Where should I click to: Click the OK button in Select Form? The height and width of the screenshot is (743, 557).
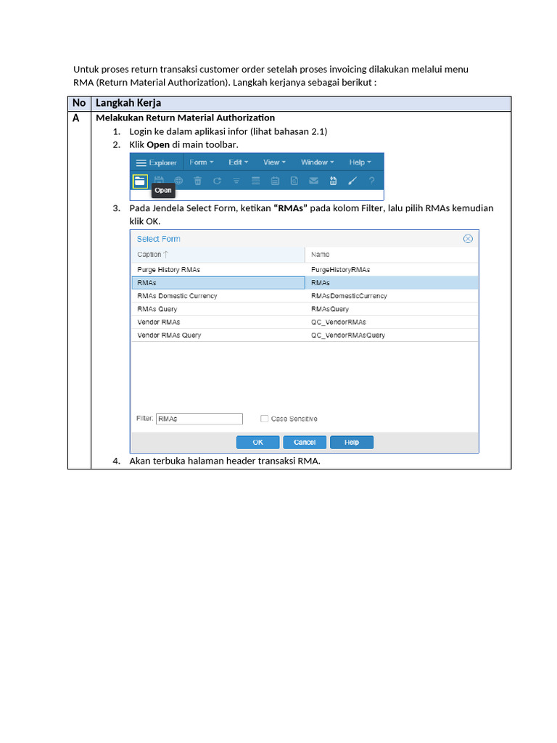point(257,442)
